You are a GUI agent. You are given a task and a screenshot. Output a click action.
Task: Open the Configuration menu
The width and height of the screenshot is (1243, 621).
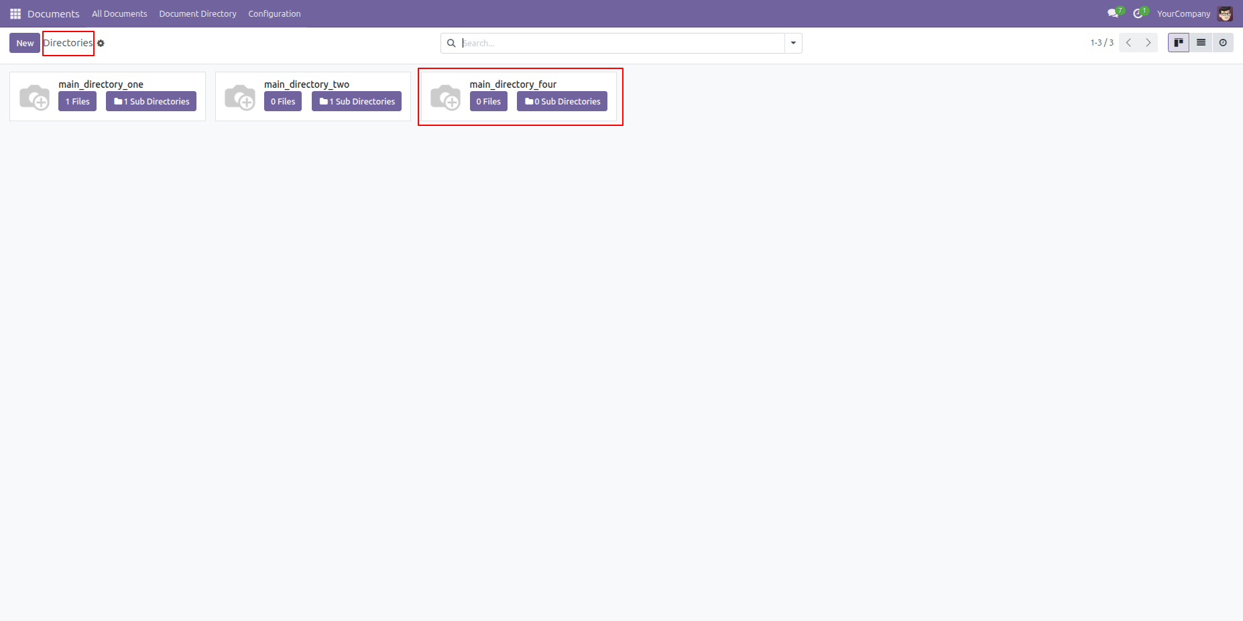point(274,13)
